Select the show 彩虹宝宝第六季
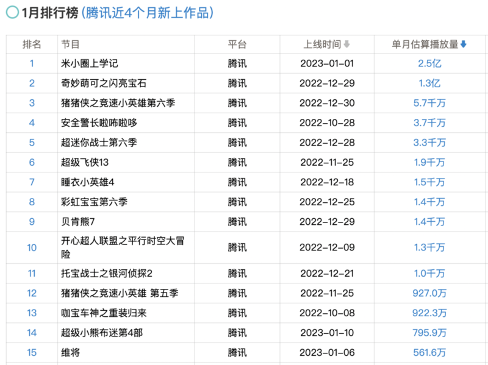Screen dimensions: 488x365 pos(95,202)
